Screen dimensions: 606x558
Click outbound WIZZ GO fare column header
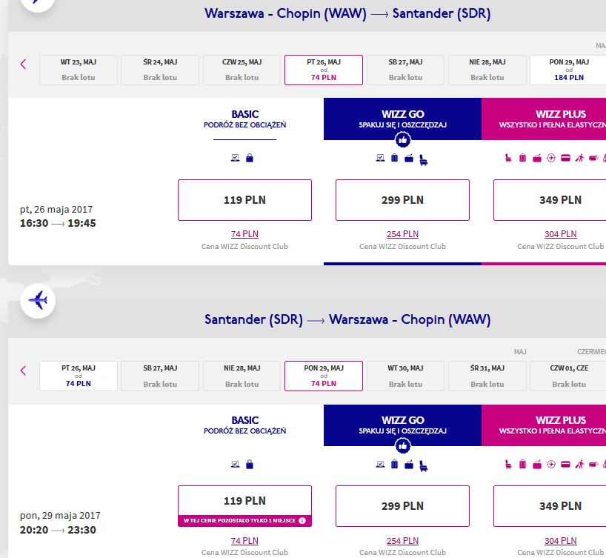point(403,119)
